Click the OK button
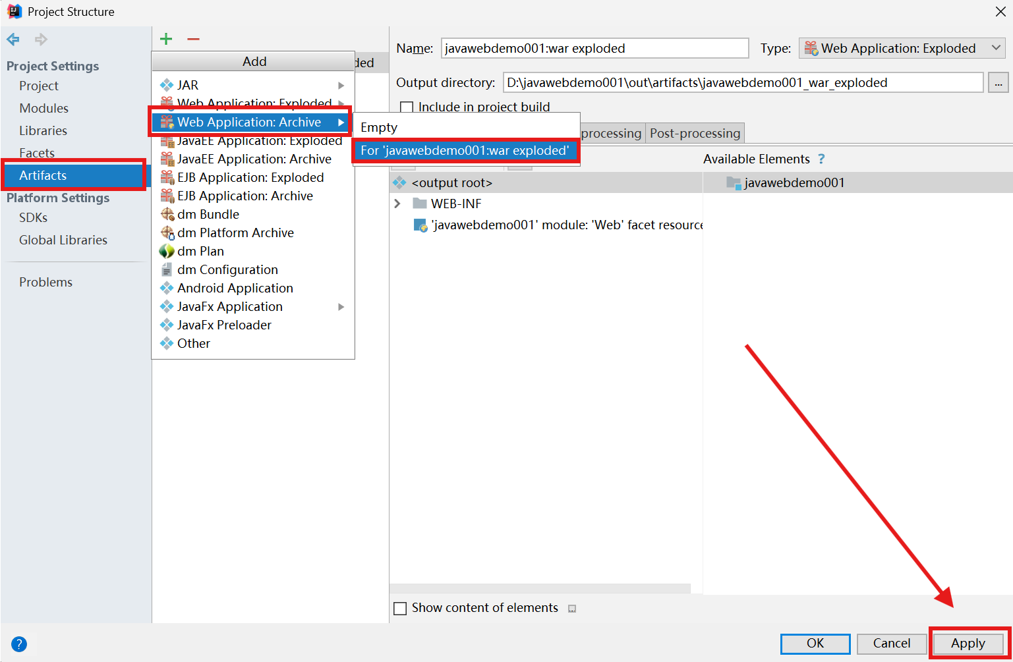 point(815,644)
